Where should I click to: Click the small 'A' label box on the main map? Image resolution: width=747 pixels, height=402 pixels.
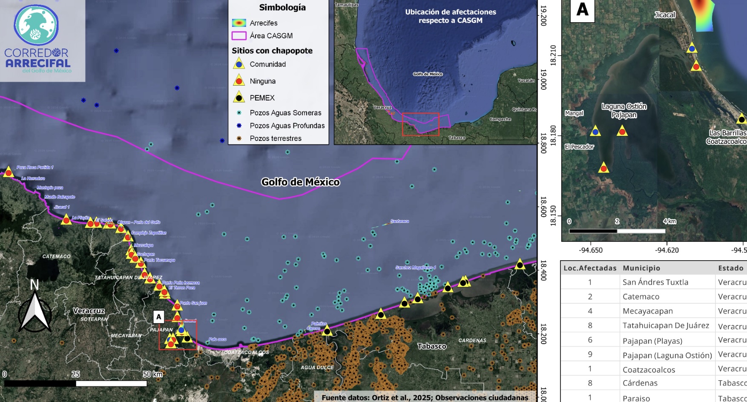(x=159, y=317)
